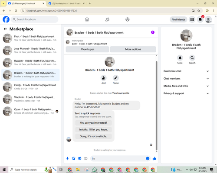Mute this conversation
The height and width of the screenshot is (173, 217).
(180, 58)
